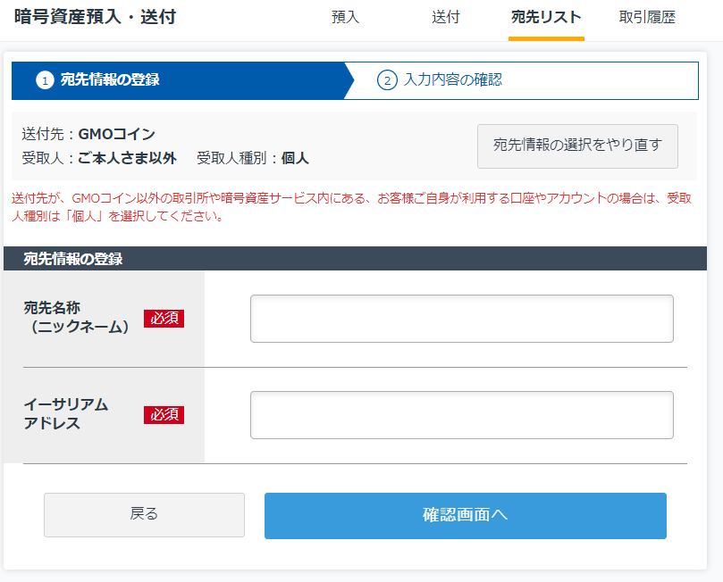Open the 預入 deposit tab
Screen dimensions: 723x582
pos(345,17)
